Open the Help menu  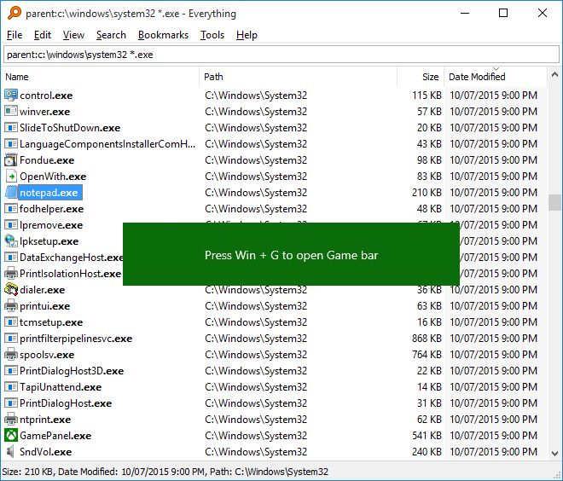(247, 35)
